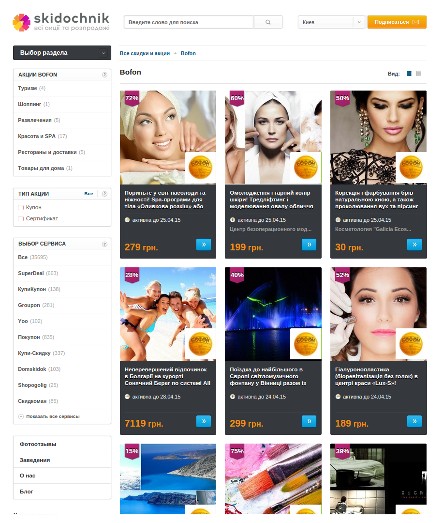
Task: Open the fountain light show image
Action: click(x=273, y=314)
